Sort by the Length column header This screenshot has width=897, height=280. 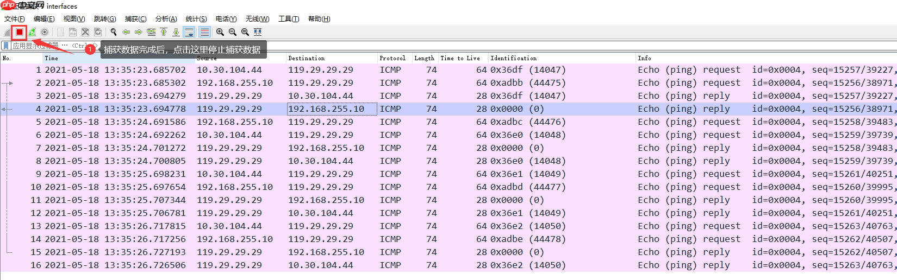click(x=425, y=58)
